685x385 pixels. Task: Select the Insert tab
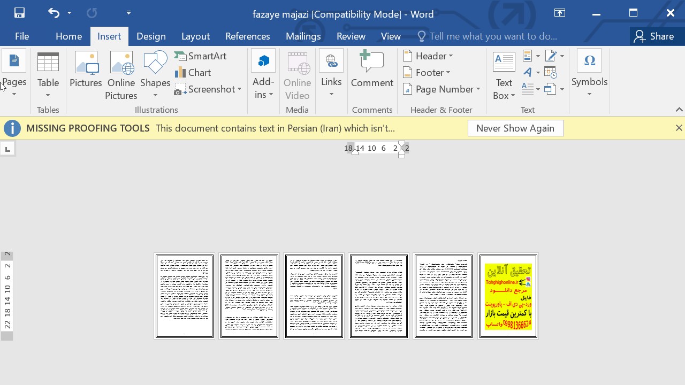[x=109, y=36]
